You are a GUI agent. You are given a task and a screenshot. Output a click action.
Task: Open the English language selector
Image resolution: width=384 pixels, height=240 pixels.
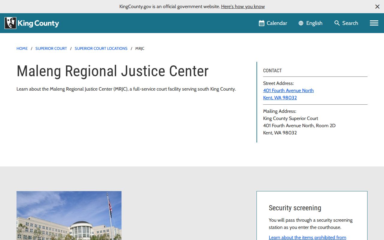(x=310, y=23)
